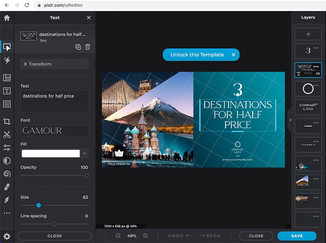Close the Text panel with X
Viewport: 326px width, 243px height.
89,18
